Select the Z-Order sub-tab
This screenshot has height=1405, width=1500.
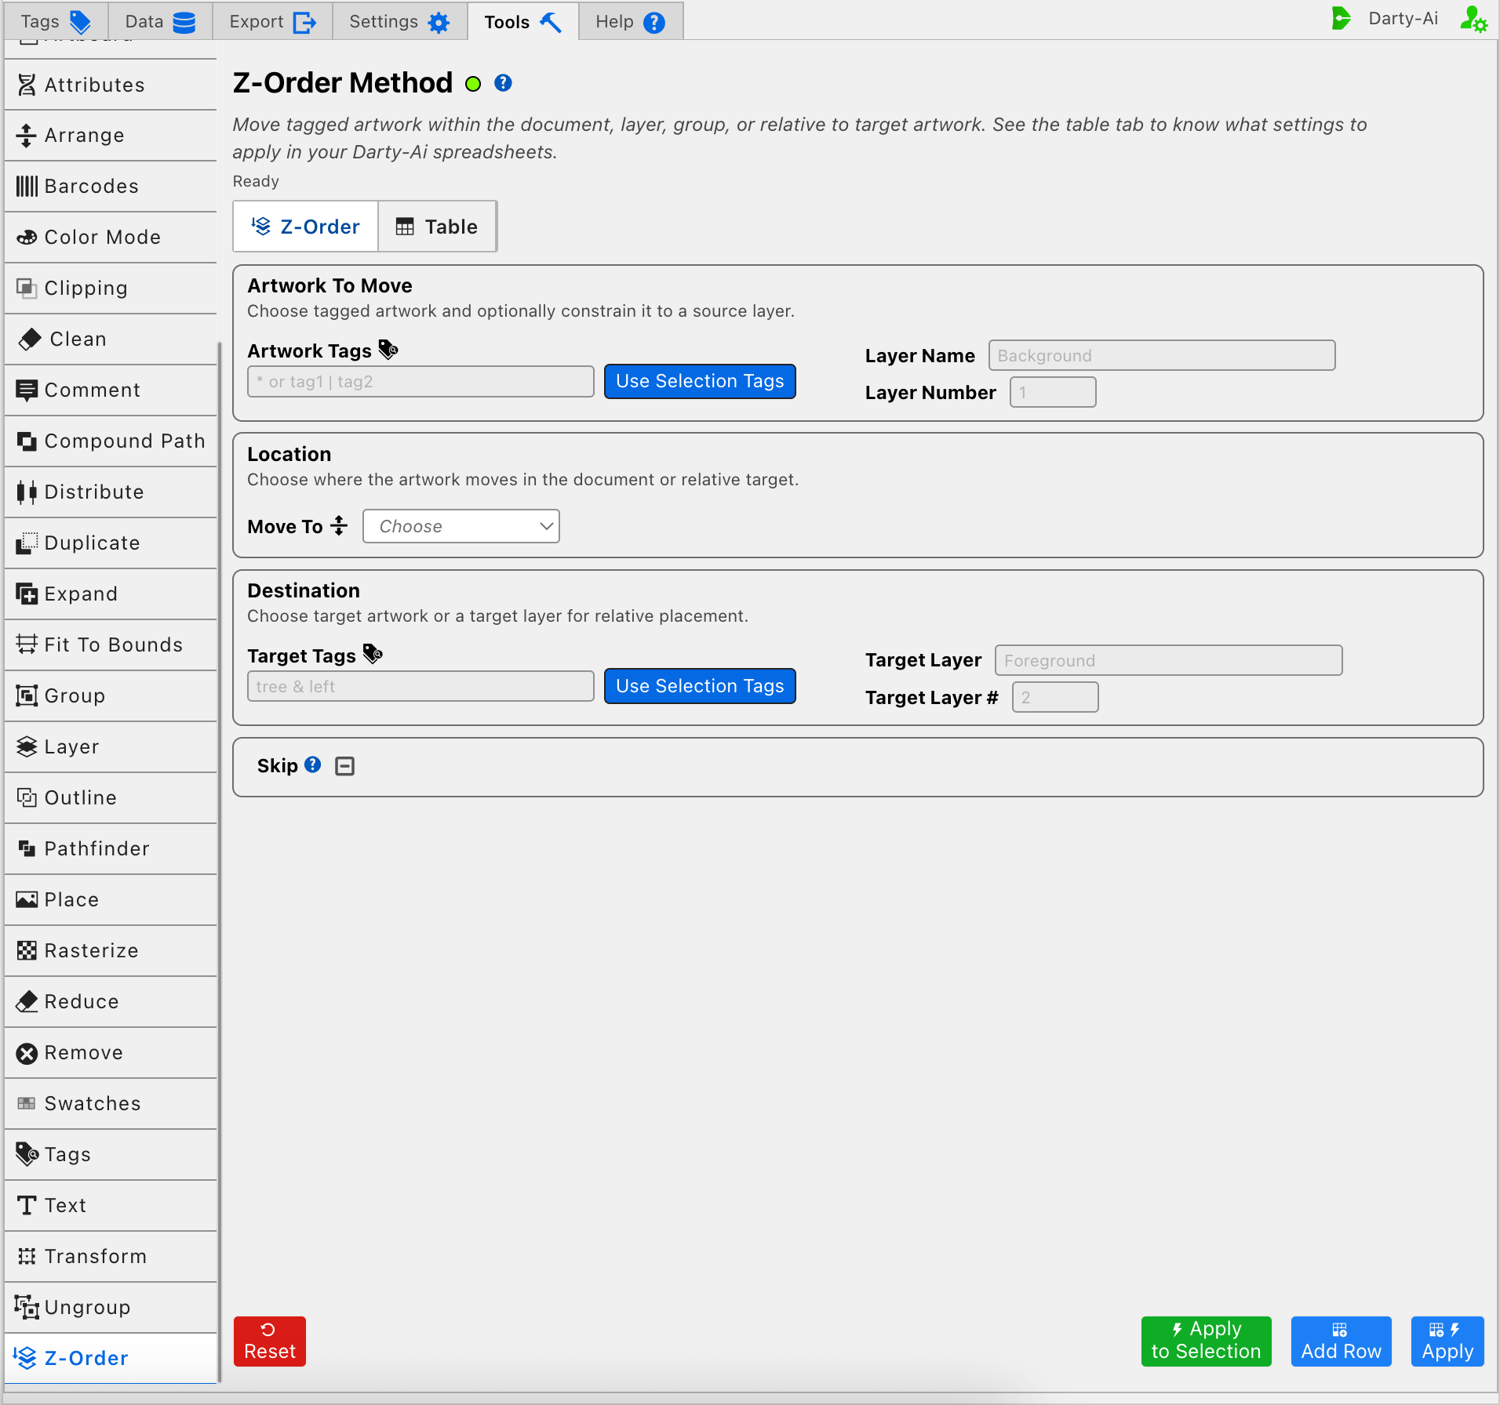tap(306, 227)
